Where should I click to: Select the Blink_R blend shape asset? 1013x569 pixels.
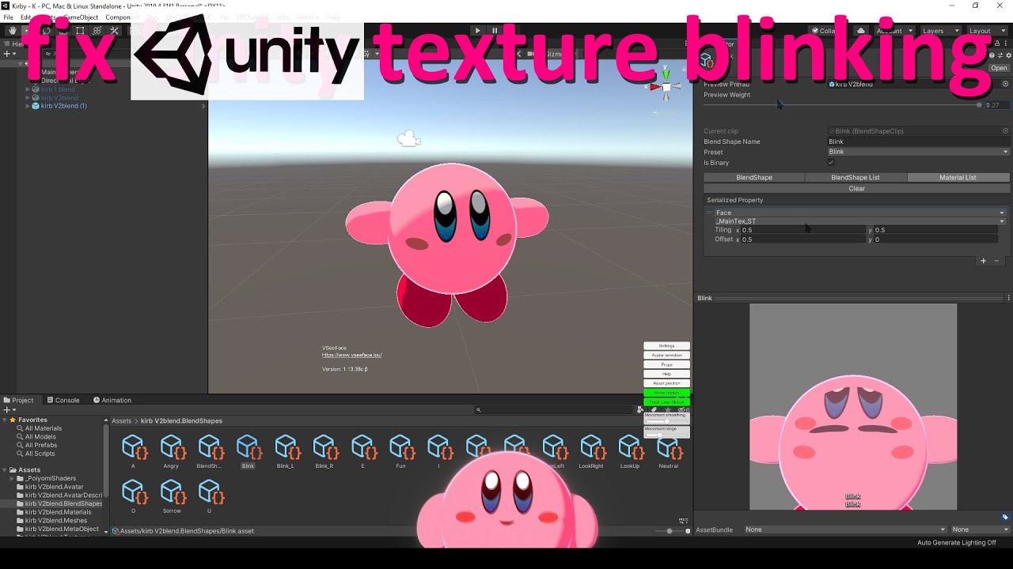coord(324,451)
